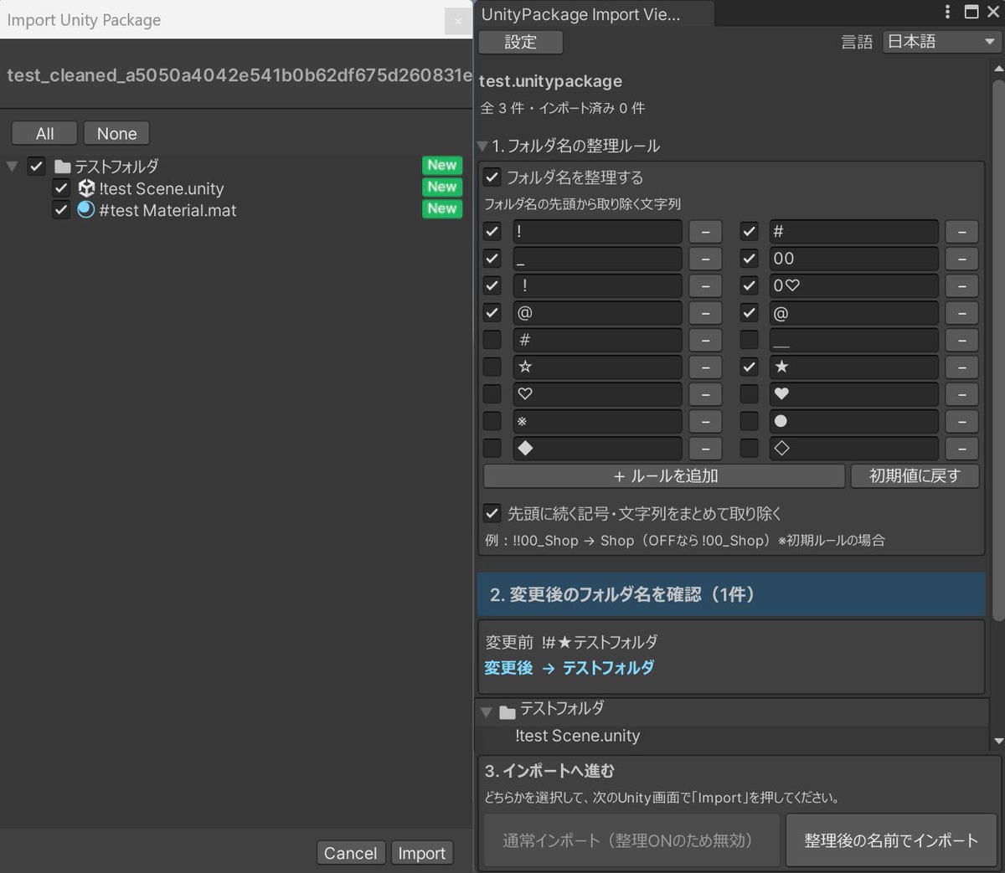
Task: Click the '0♡' rule text field
Action: click(853, 286)
